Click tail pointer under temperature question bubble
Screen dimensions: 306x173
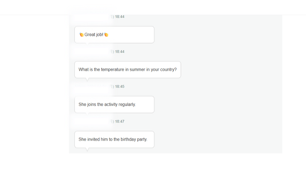pyautogui.click(x=87, y=79)
